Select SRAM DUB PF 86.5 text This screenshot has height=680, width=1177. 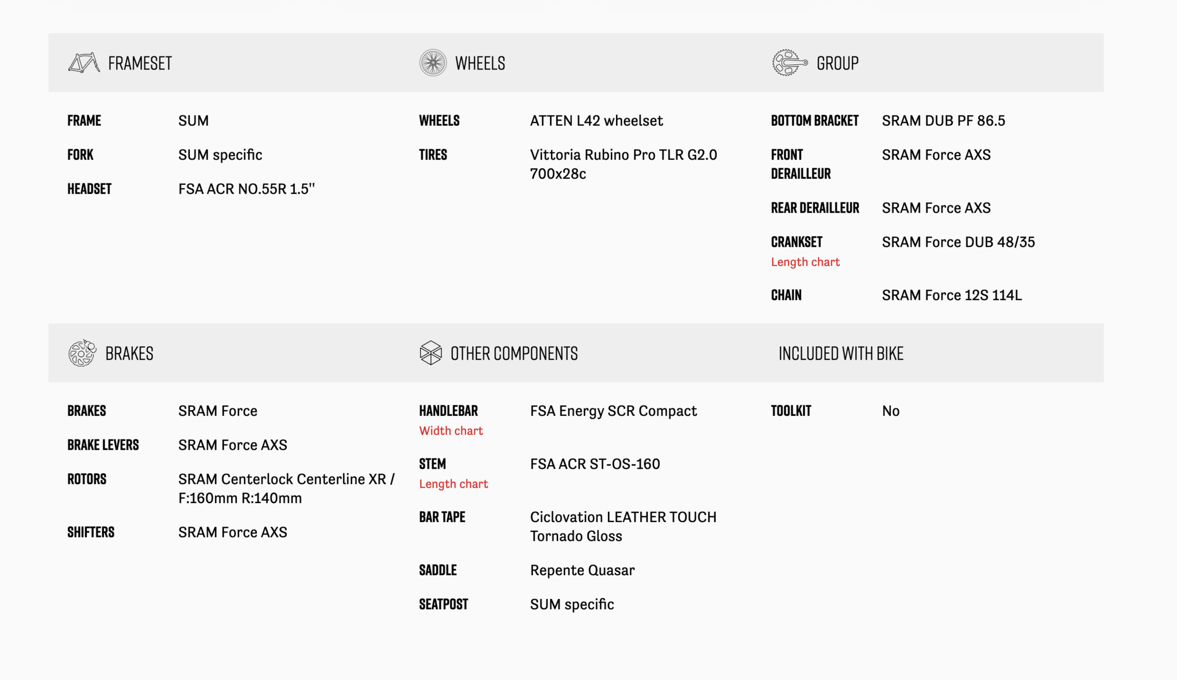(x=944, y=121)
